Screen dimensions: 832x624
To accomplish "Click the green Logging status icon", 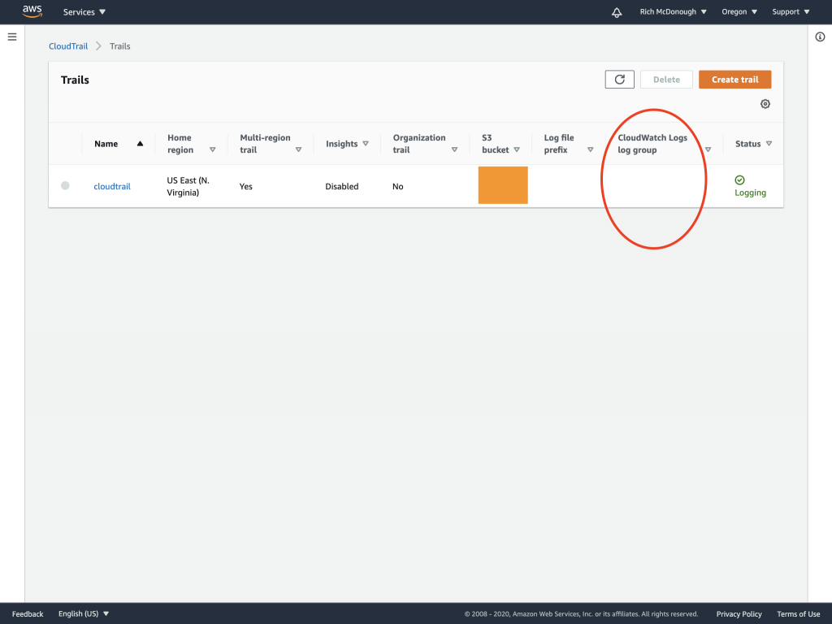I will tap(740, 180).
